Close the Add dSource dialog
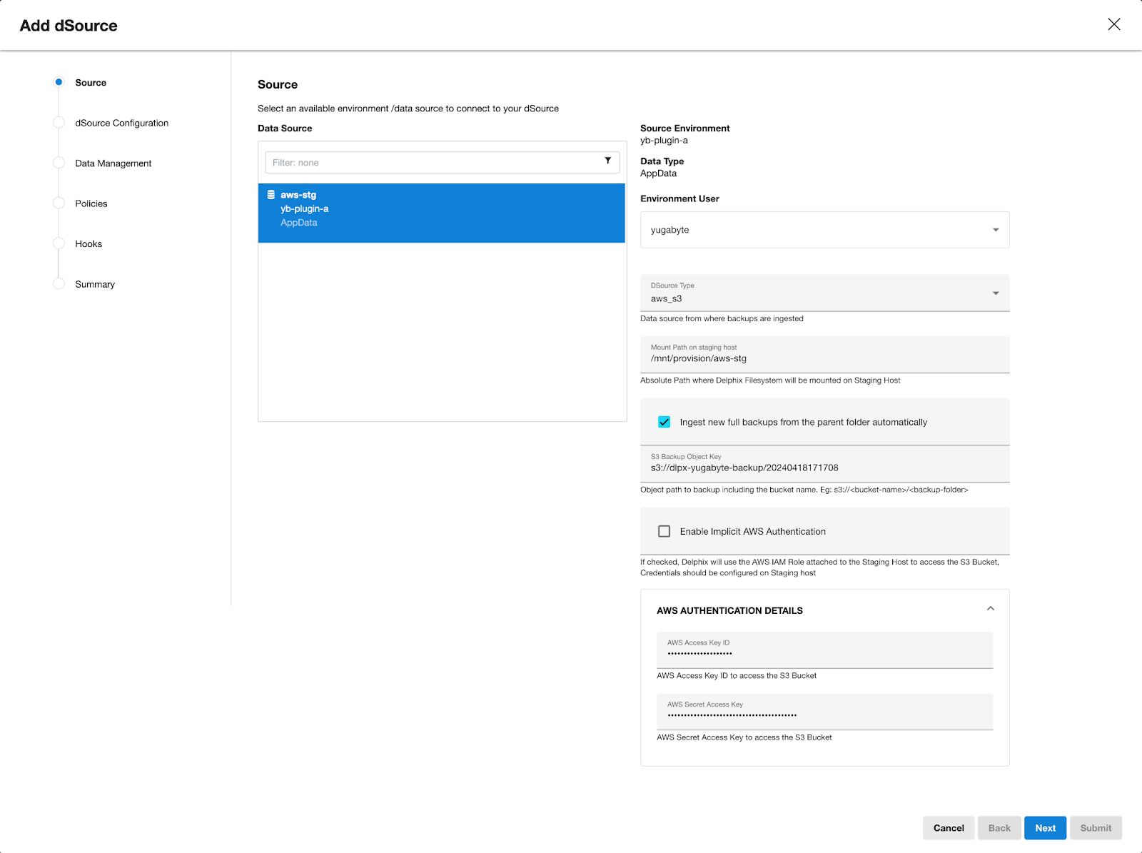The width and height of the screenshot is (1142, 853). tap(1114, 24)
